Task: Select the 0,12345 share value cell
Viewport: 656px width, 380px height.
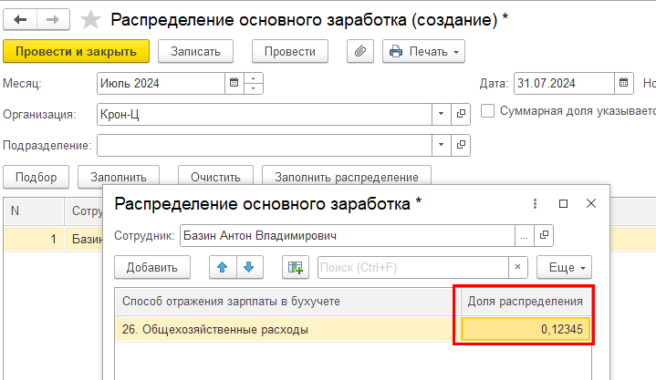Action: coord(526,329)
